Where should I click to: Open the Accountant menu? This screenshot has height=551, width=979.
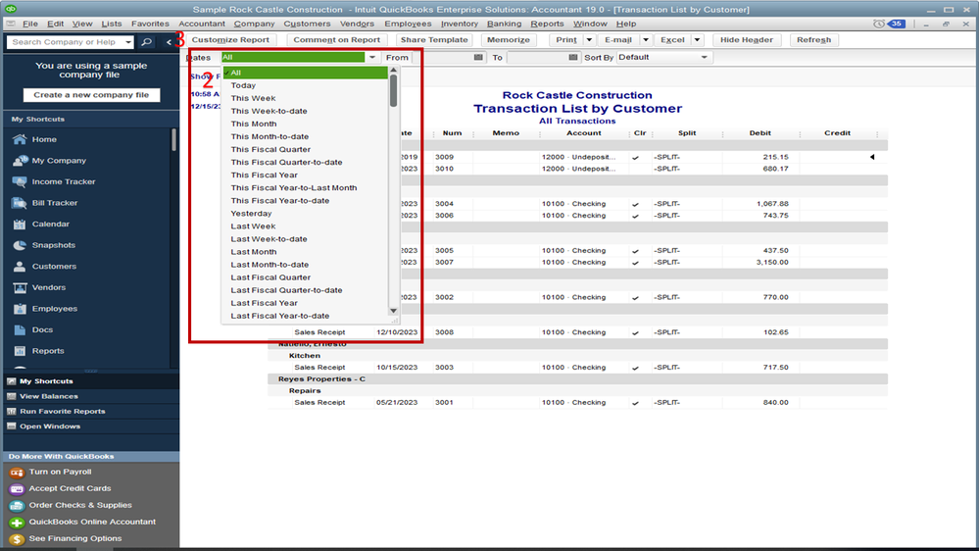[202, 24]
